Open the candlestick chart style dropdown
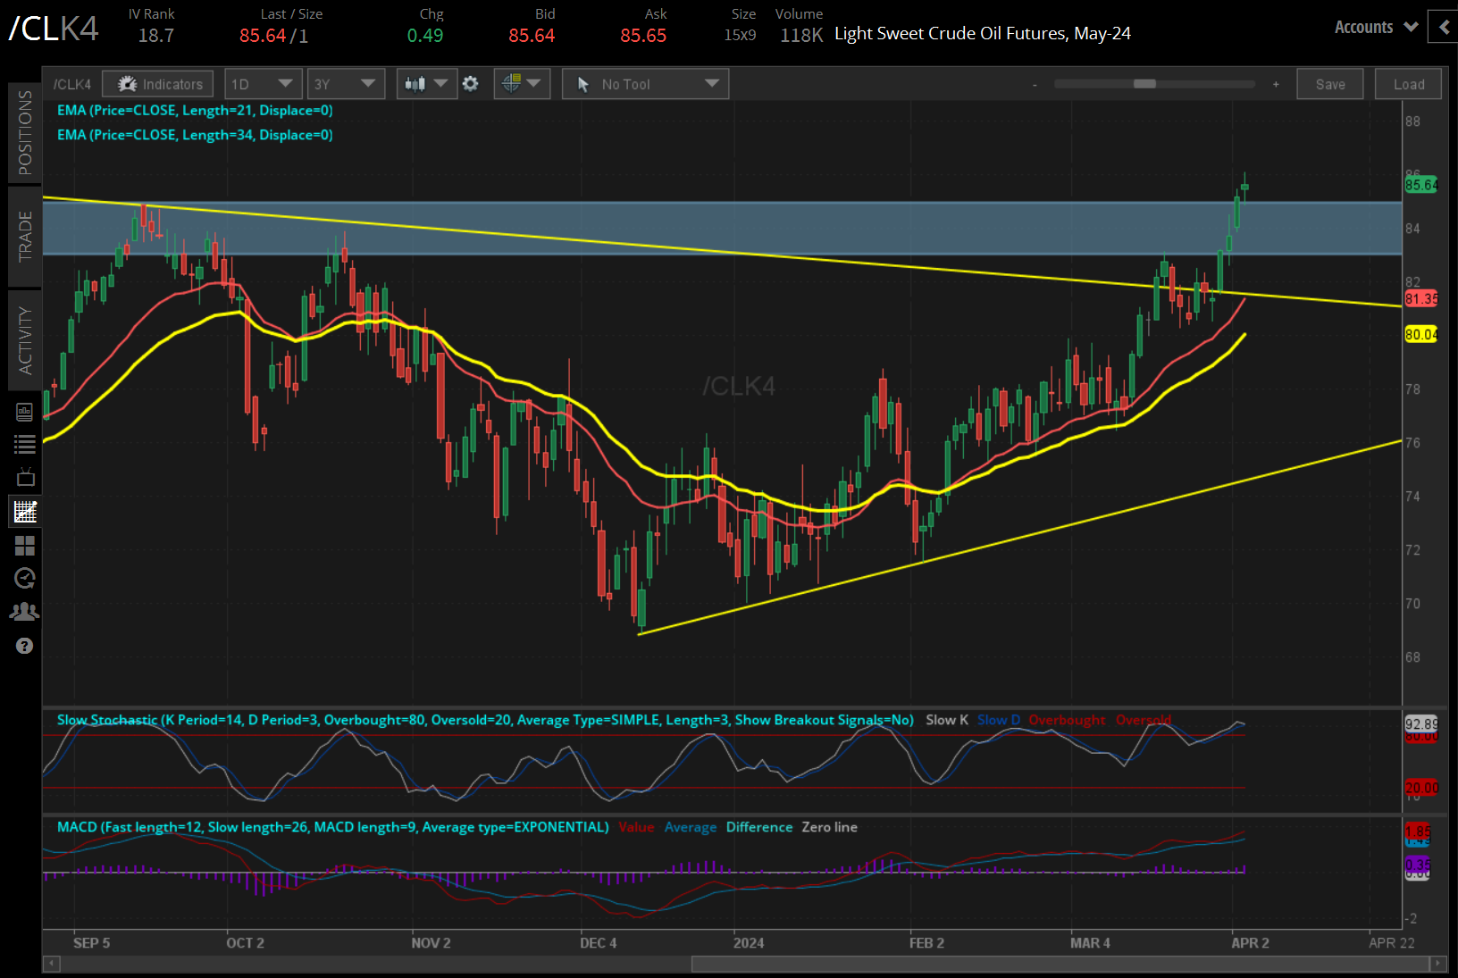Image resolution: width=1458 pixels, height=978 pixels. pyautogui.click(x=426, y=84)
